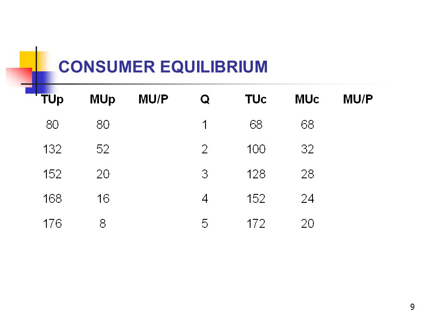Click the CONSUMER EQUILIBRIUM slide title
The image size is (428, 321).
pos(163,67)
